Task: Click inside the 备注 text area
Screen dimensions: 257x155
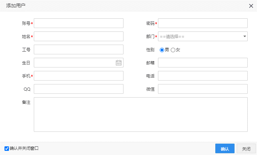Action: pyautogui.click(x=141, y=115)
